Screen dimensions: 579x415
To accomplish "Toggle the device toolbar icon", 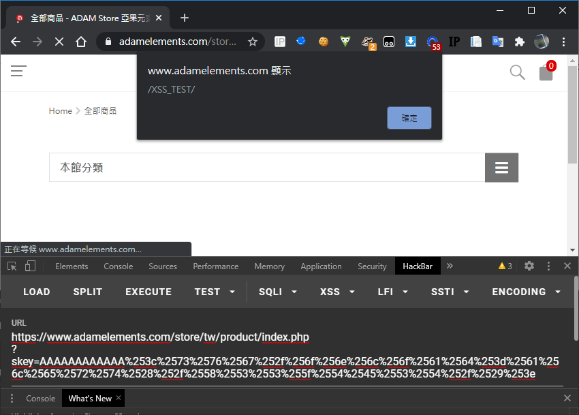I will pyautogui.click(x=30, y=266).
